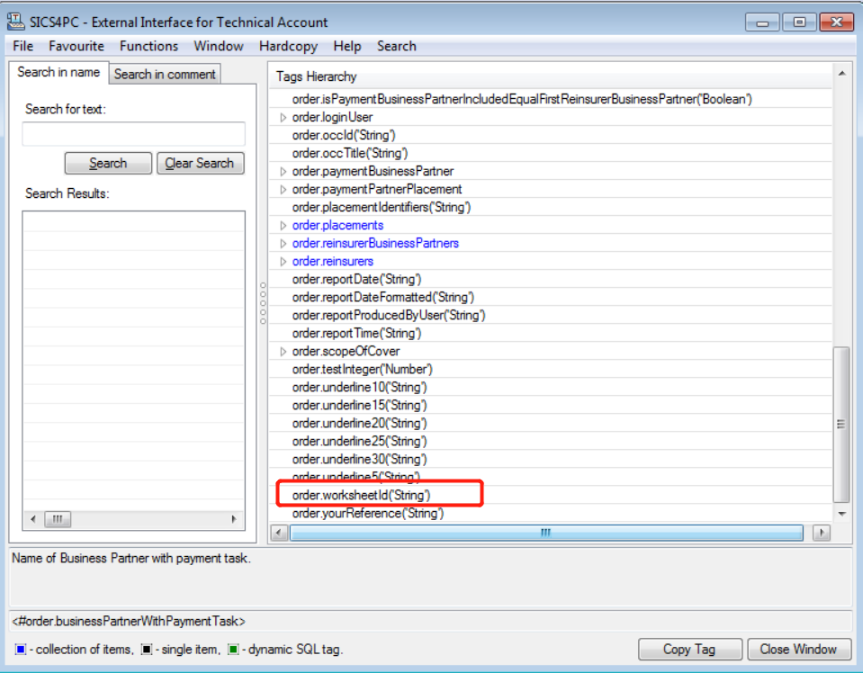Expand the order.reinsurers collection node
Image resolution: width=863 pixels, height=673 pixels.
point(283,262)
